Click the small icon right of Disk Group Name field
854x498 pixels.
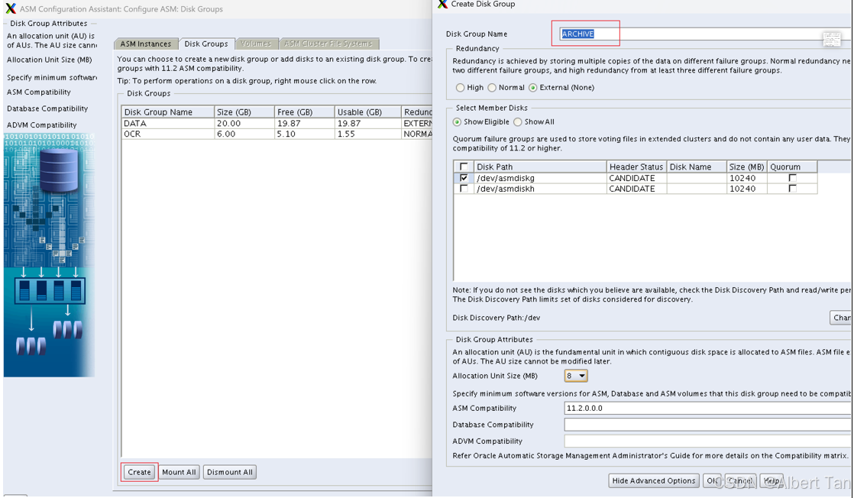[x=832, y=39]
